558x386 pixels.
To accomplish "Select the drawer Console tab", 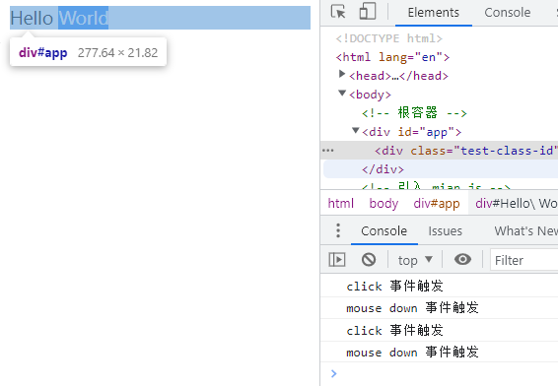I will coord(384,231).
